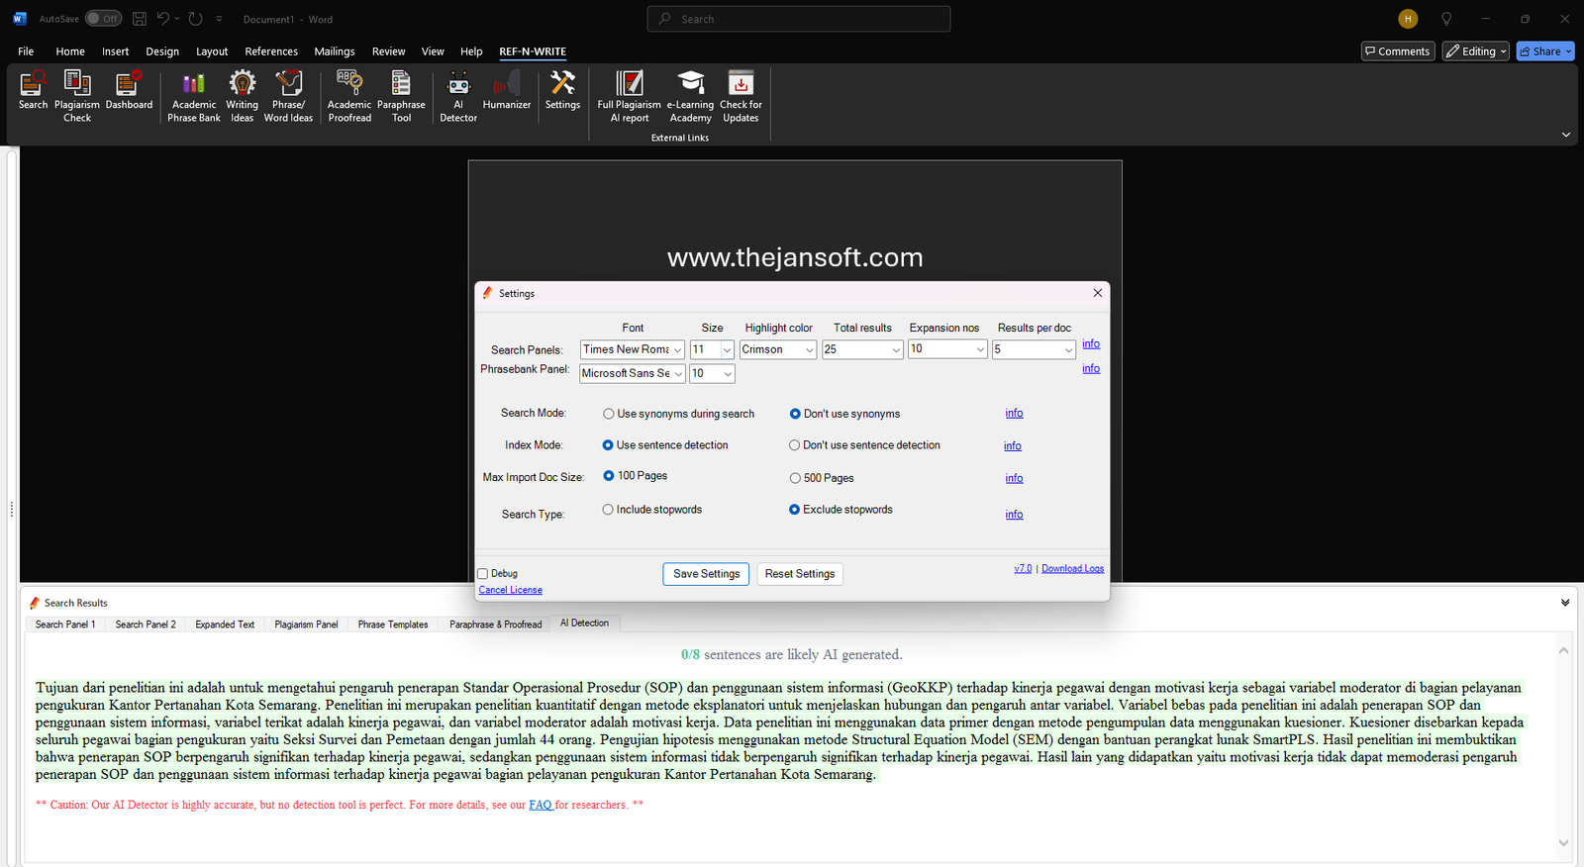The width and height of the screenshot is (1584, 867).
Task: Open the File menu
Action: click(26, 51)
